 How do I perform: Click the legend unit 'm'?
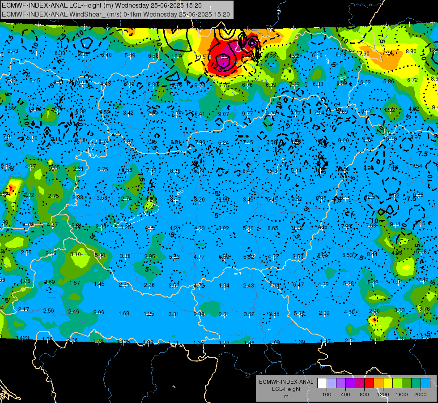(286, 396)
